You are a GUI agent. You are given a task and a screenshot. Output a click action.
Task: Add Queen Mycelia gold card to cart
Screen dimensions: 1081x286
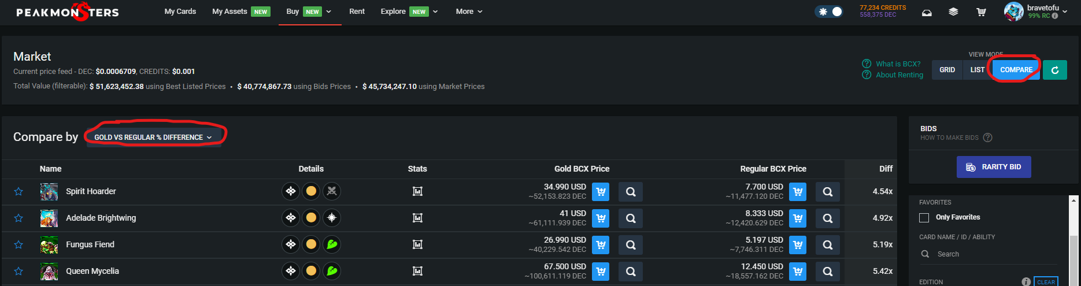point(601,272)
